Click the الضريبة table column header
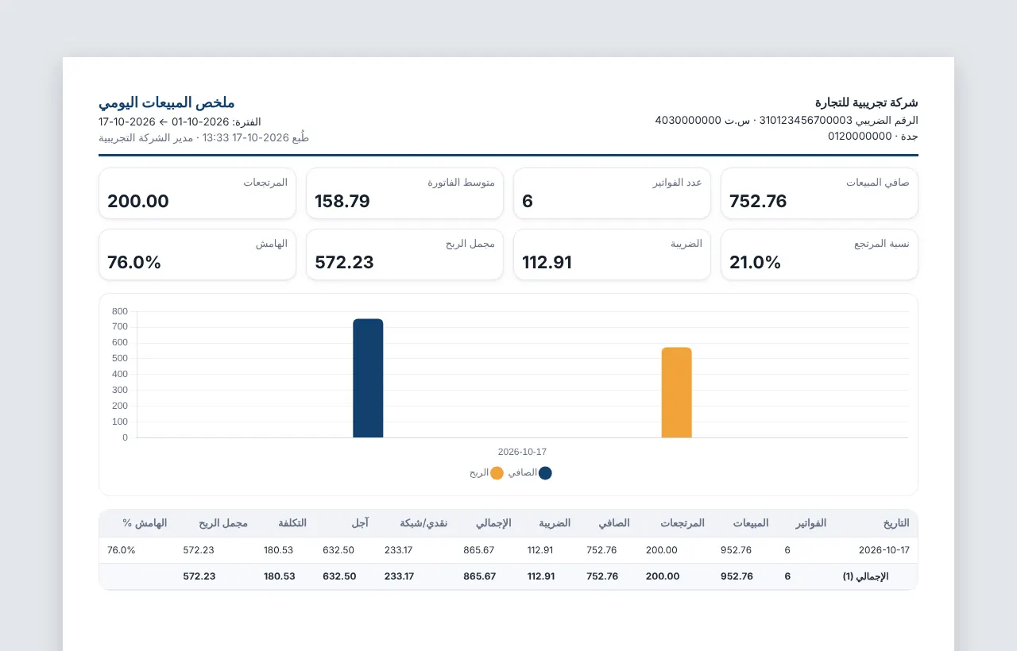1017x651 pixels. click(555, 523)
